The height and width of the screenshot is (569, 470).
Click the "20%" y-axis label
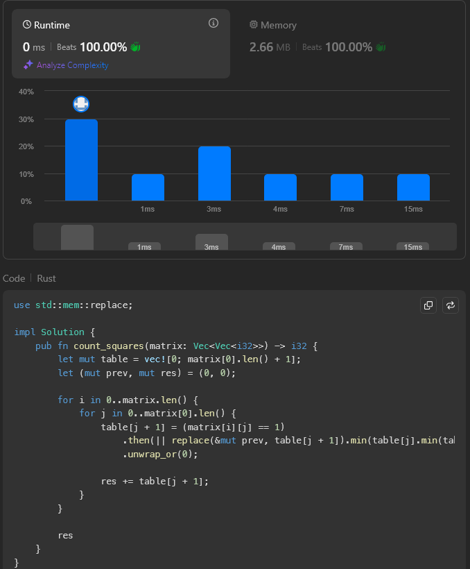pos(26,146)
